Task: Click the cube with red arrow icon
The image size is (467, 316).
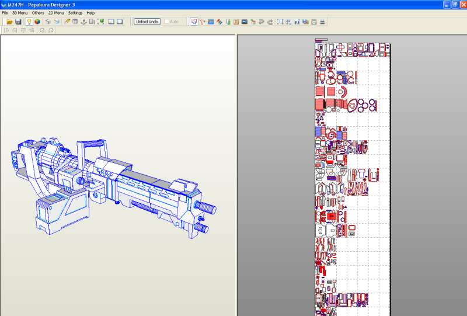Action: tap(253, 22)
